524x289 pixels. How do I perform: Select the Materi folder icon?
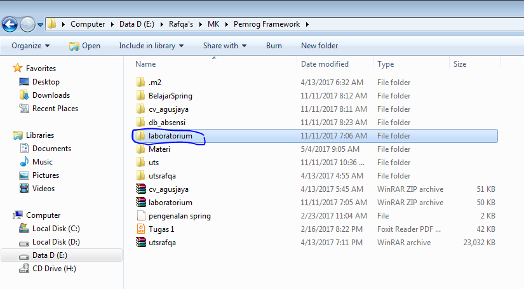[141, 149]
